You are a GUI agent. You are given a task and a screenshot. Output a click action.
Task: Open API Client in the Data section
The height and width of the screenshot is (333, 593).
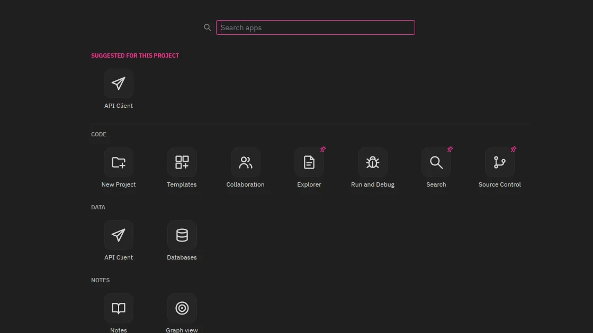(x=119, y=235)
